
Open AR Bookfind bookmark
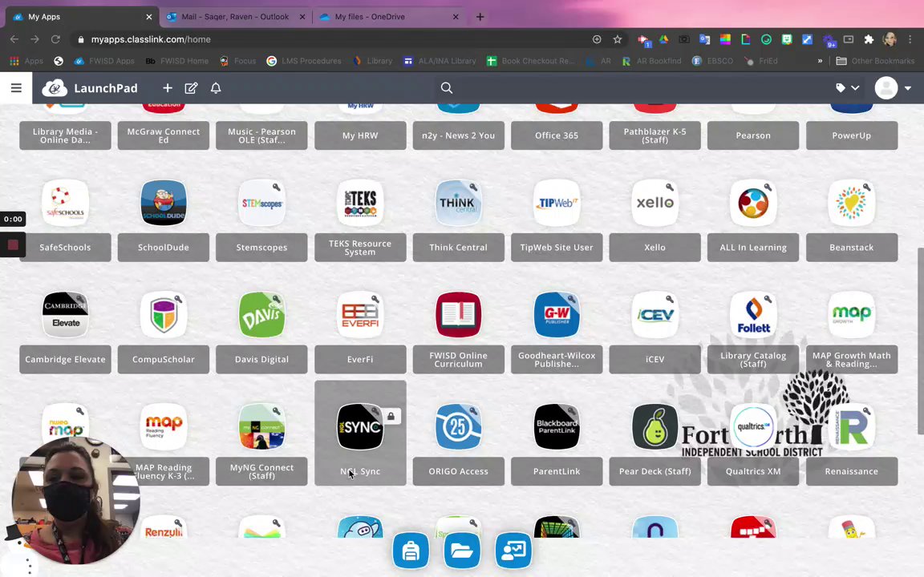[x=651, y=61]
